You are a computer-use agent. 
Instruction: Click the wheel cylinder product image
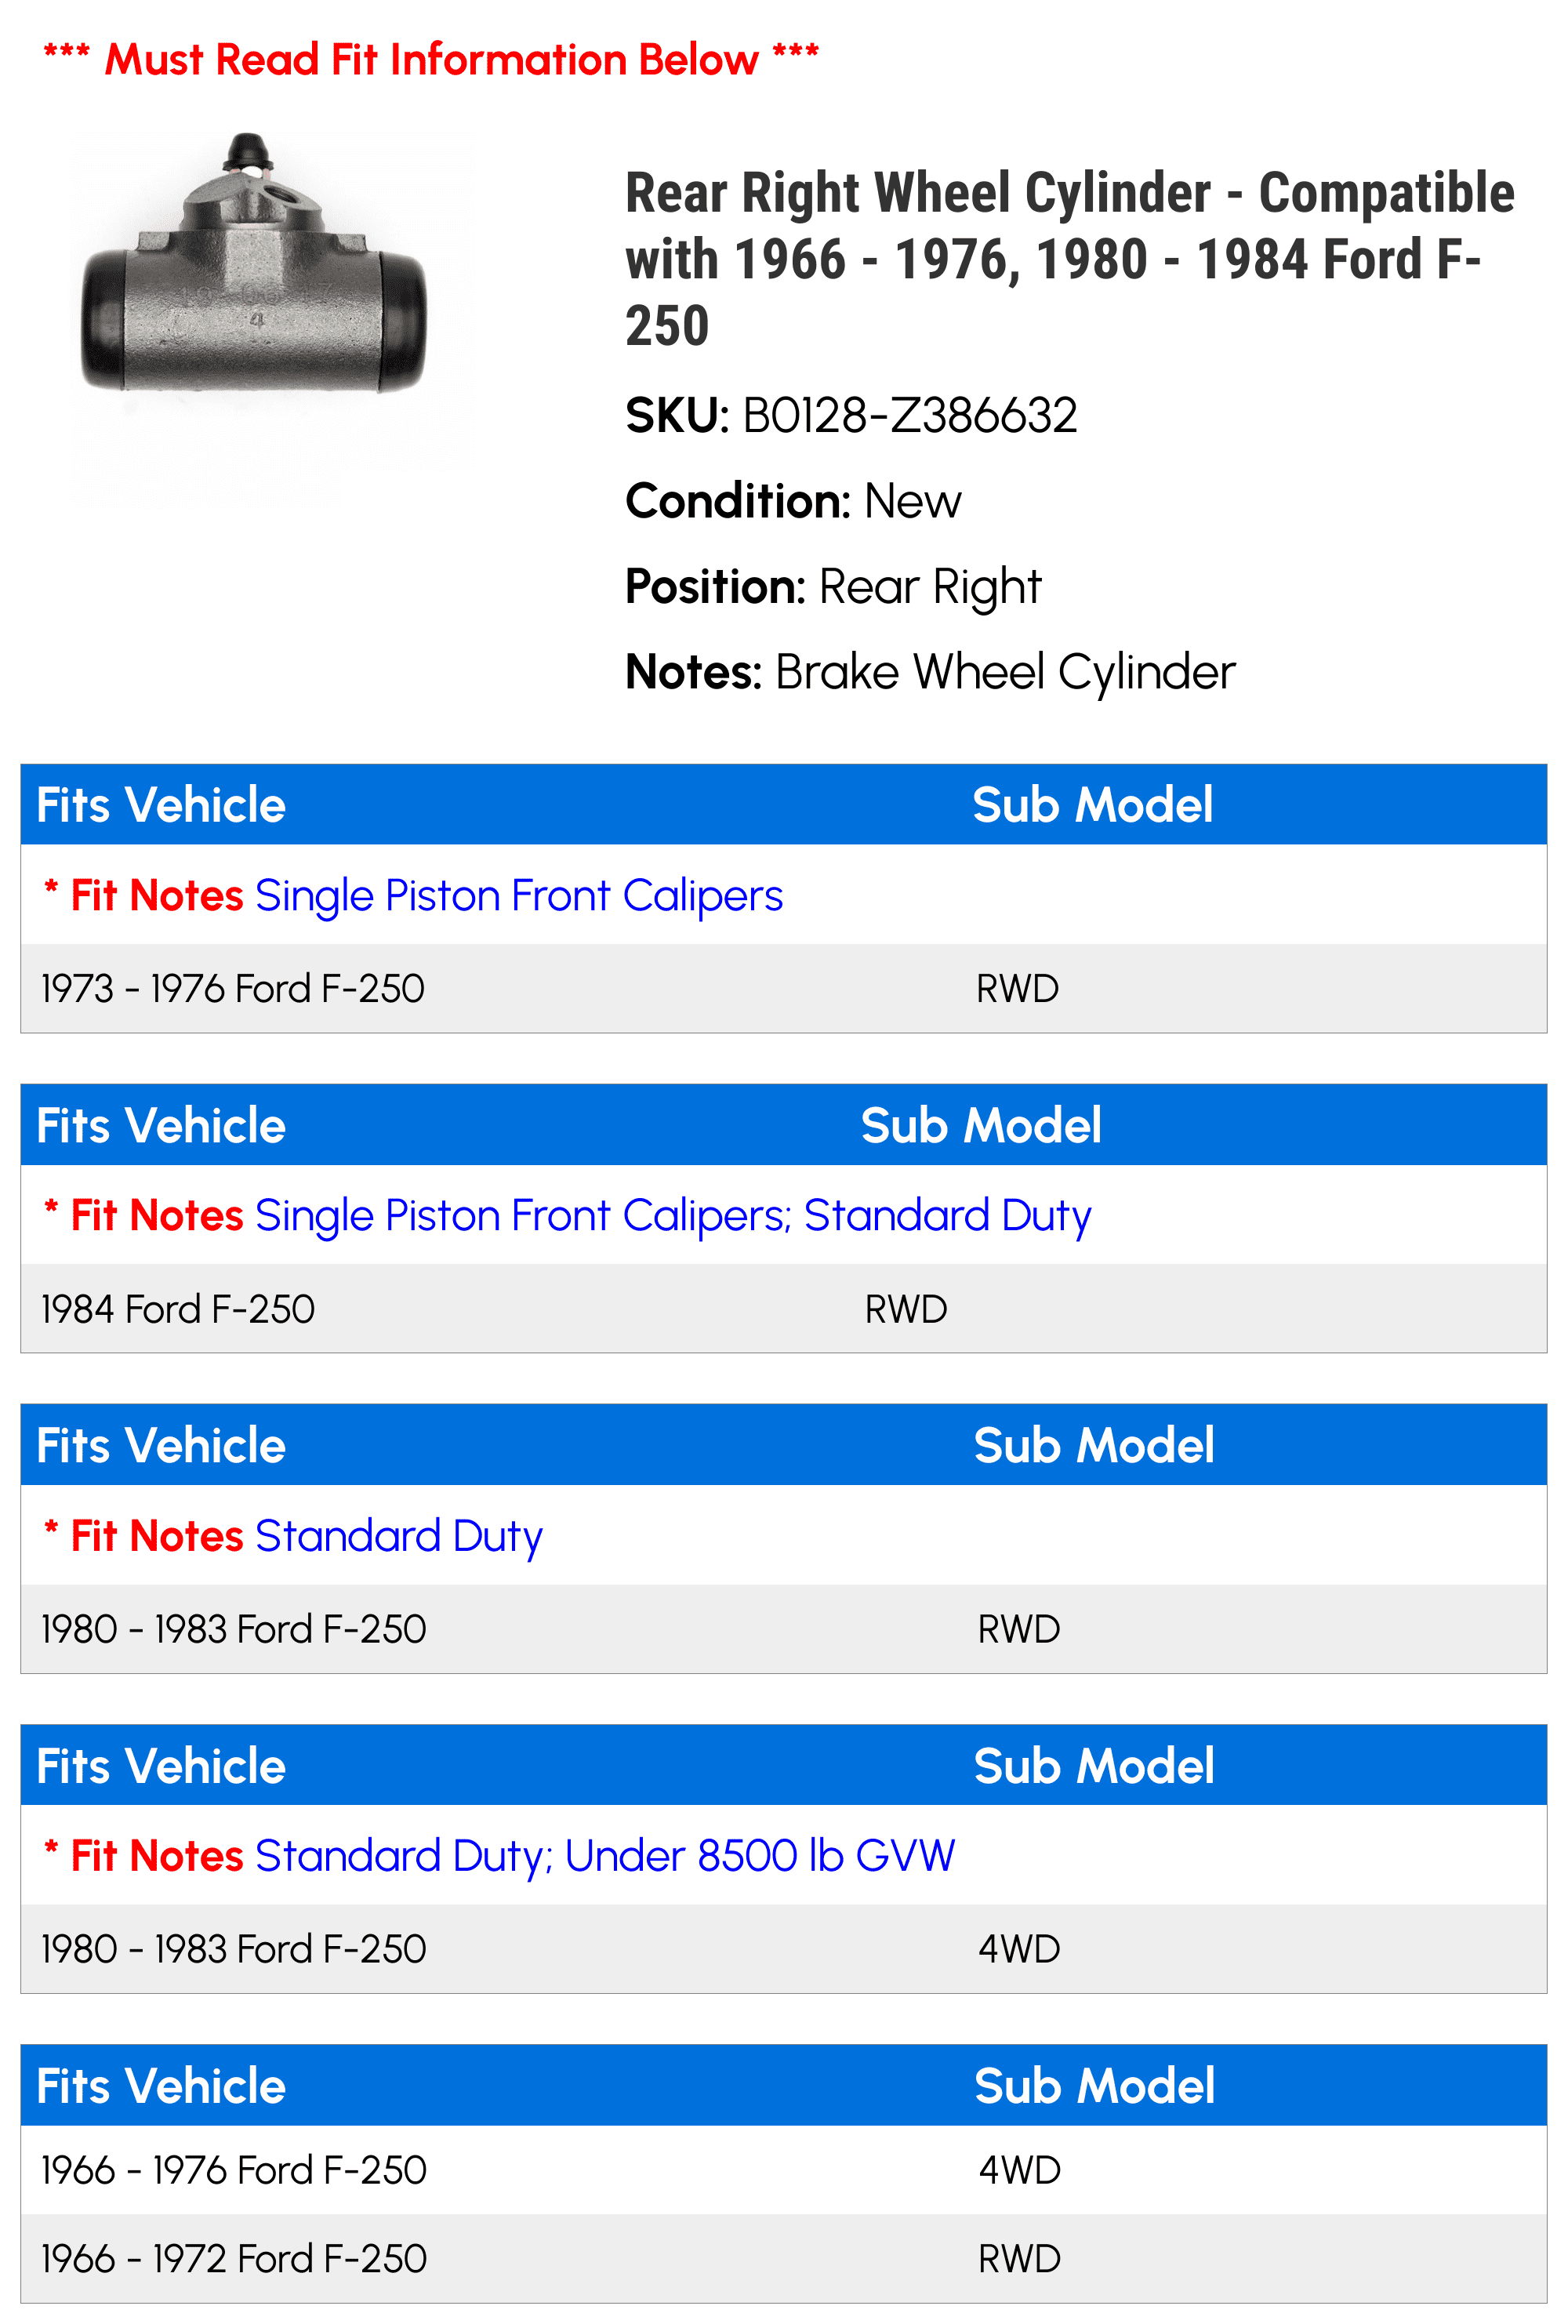254,290
